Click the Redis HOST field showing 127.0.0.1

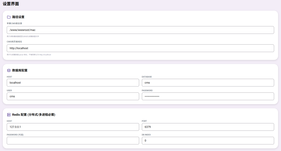coord(73,127)
